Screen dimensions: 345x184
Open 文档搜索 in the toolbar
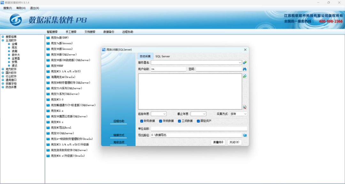[90, 32]
